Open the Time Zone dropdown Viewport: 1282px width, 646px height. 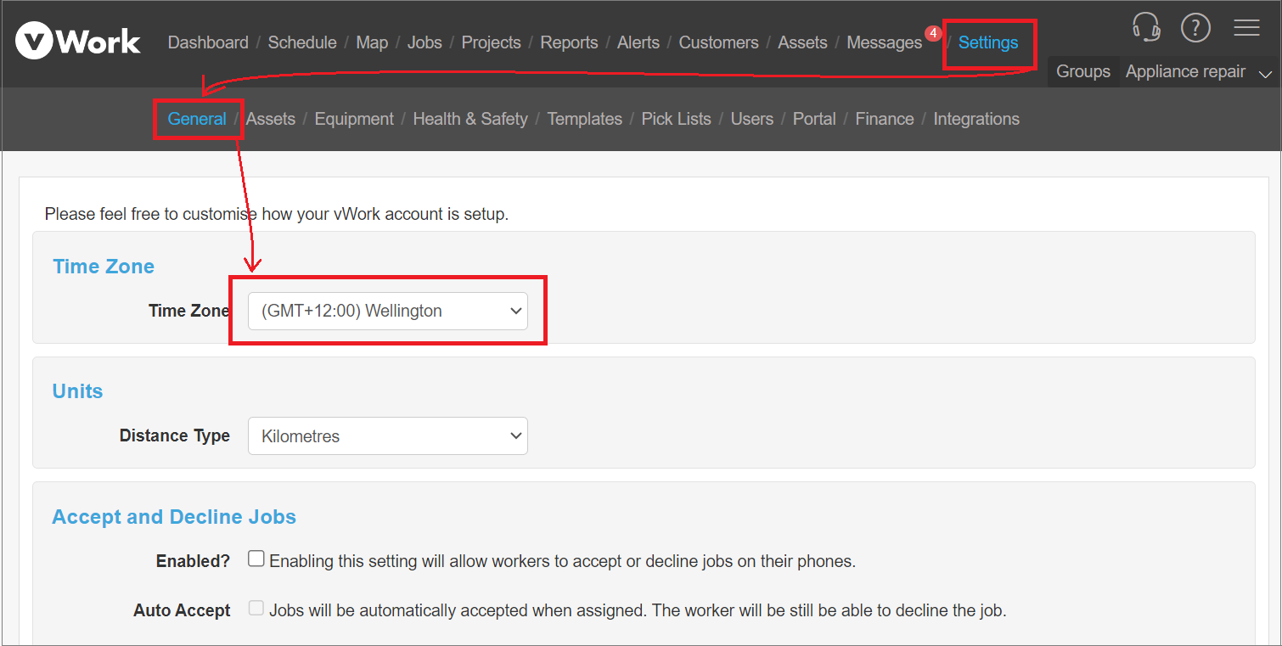(388, 311)
